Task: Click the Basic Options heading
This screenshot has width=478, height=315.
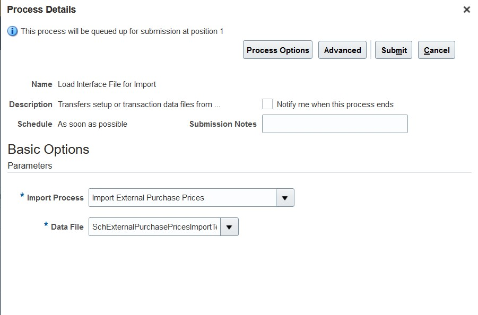Action: [x=48, y=150]
